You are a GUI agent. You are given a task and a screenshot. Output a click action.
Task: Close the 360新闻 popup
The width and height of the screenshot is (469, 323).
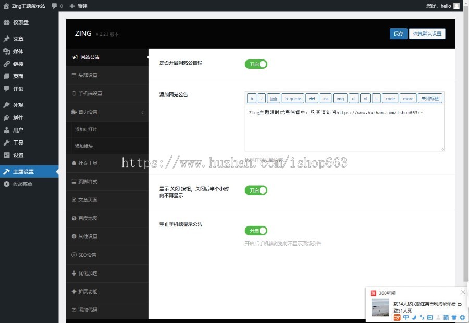[463, 292]
